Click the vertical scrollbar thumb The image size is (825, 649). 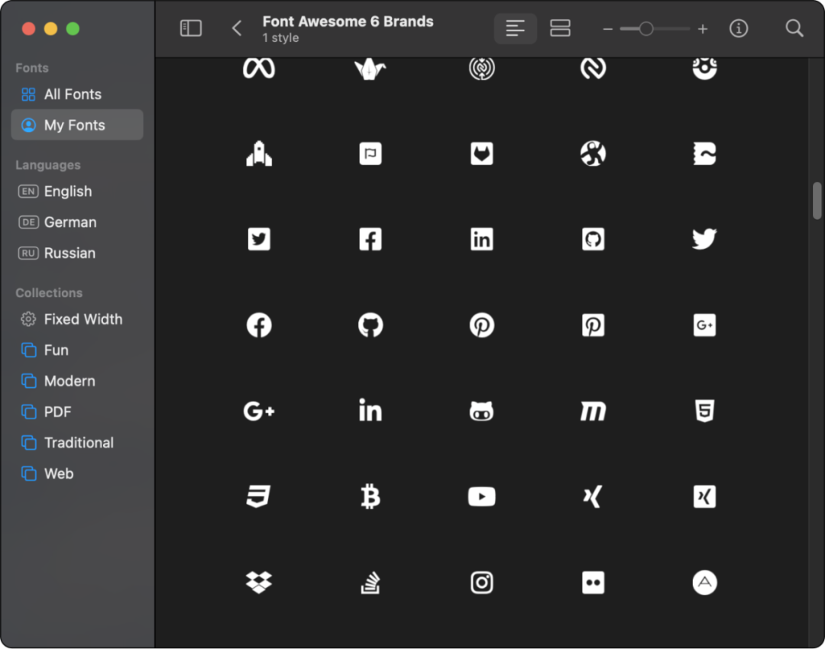pos(817,200)
